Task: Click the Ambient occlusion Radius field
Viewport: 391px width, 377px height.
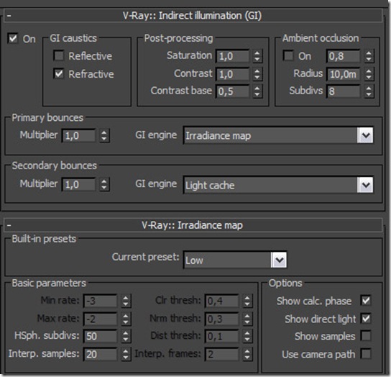Action: coord(344,74)
